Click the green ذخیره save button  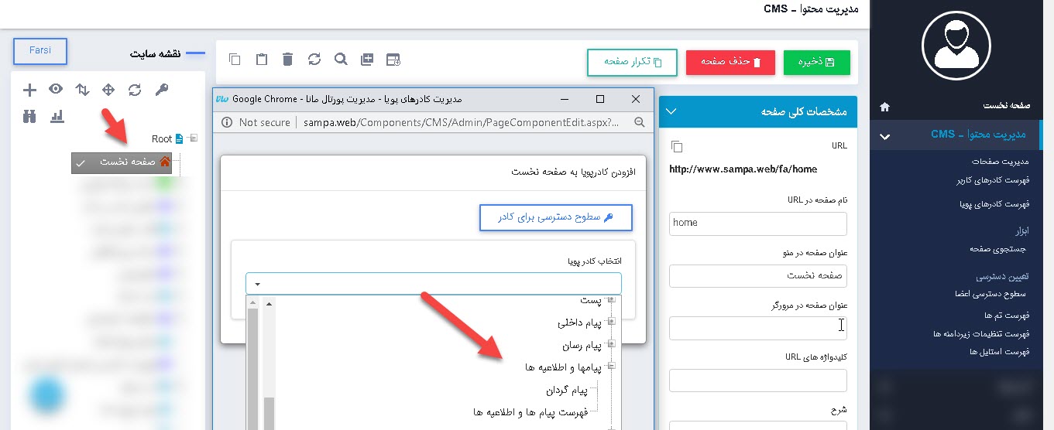point(816,62)
